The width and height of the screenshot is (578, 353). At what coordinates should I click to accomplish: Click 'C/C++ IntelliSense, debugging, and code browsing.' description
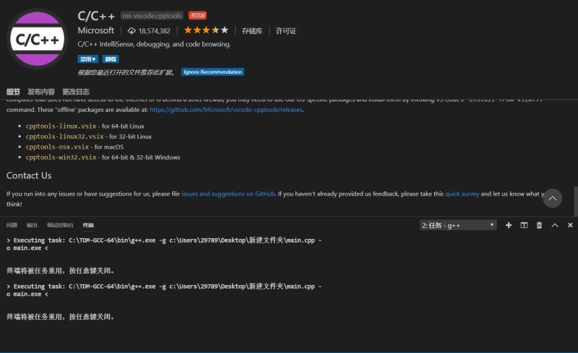154,44
